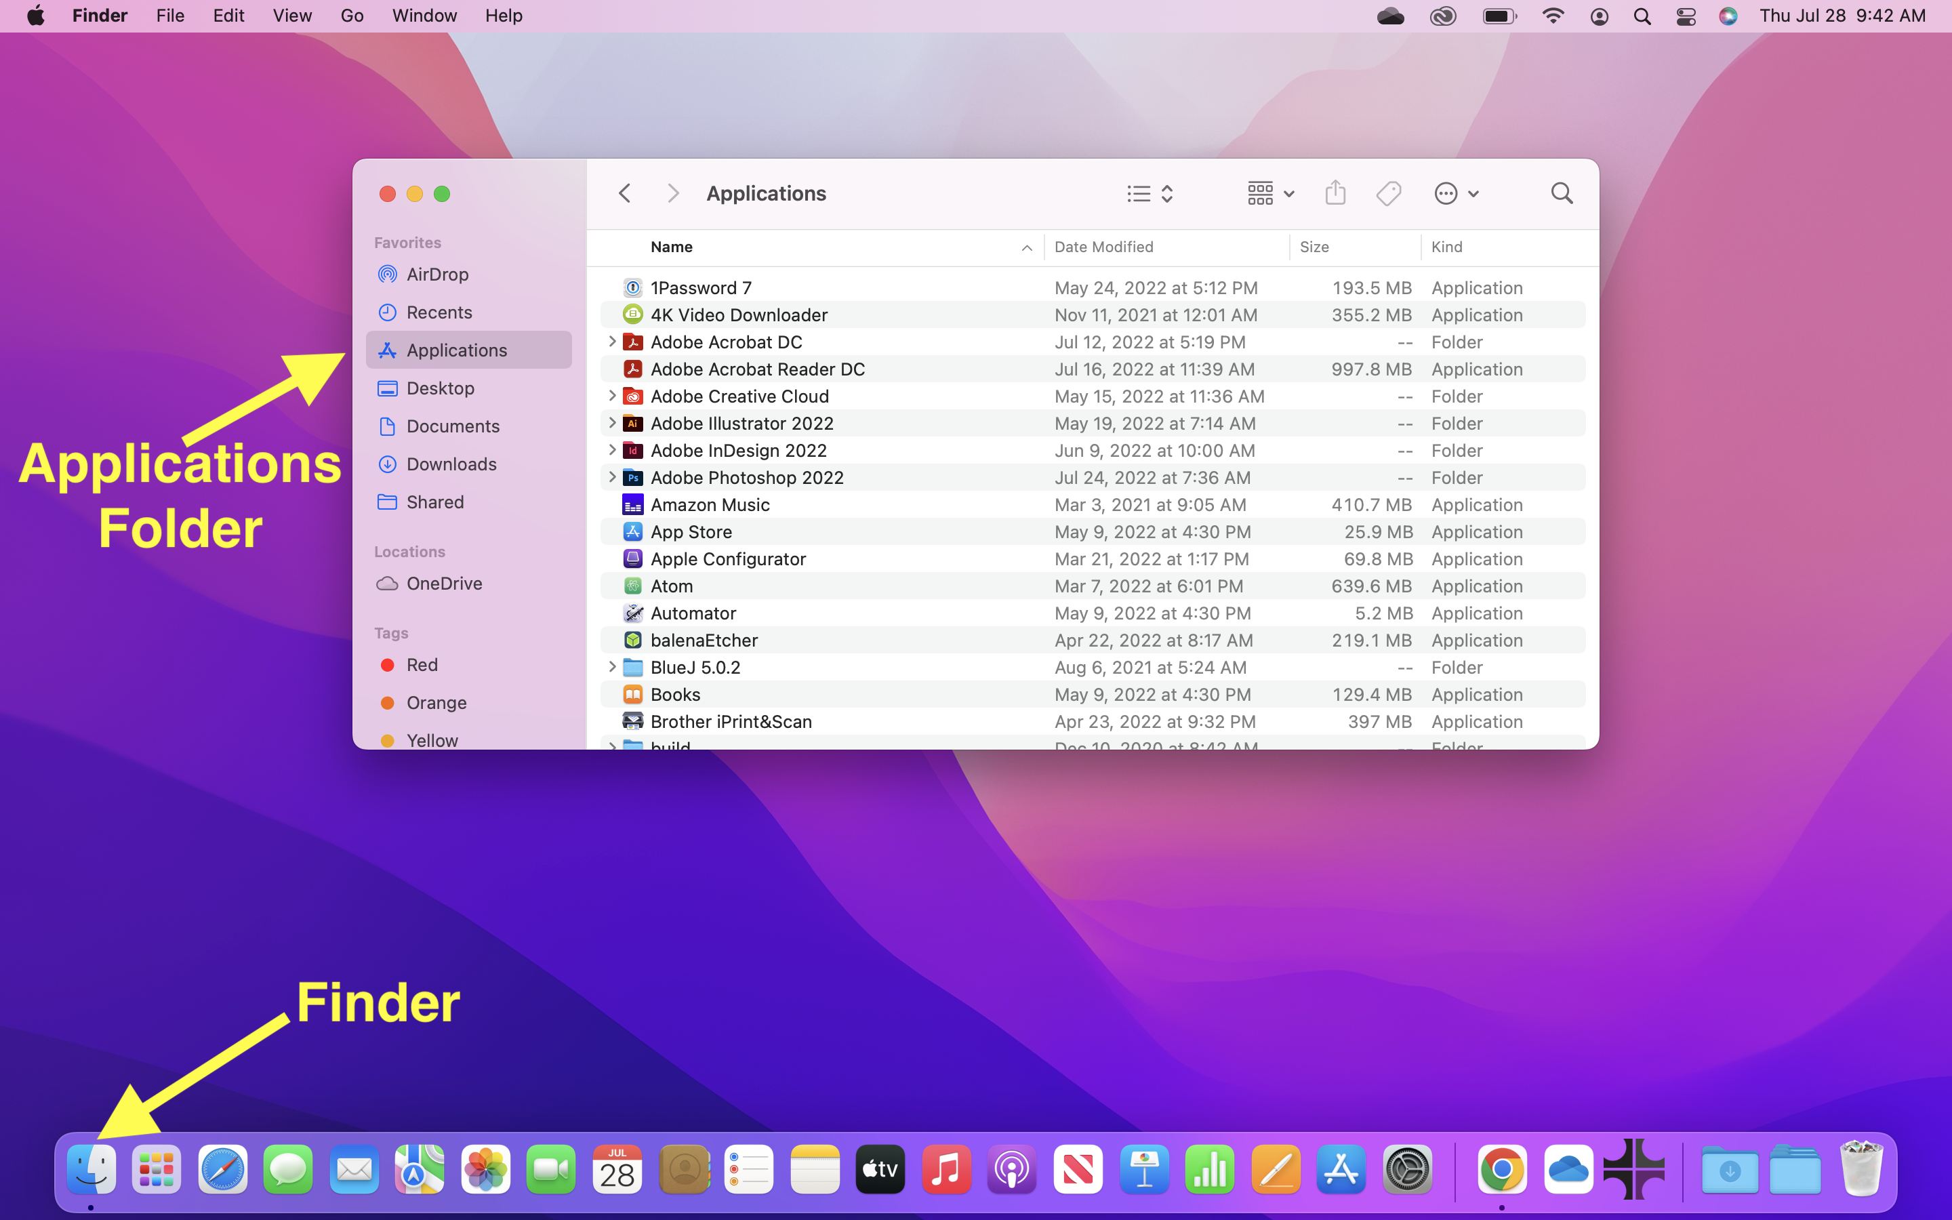Open Messages in the Dock
1952x1220 pixels.
tap(288, 1169)
